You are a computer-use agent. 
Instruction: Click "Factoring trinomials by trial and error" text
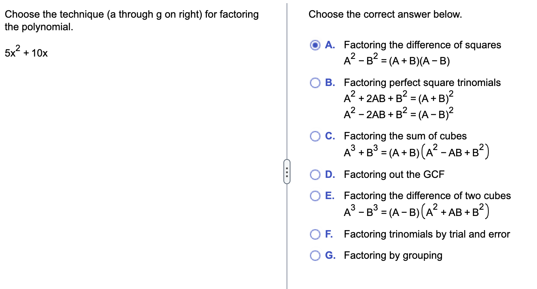(x=427, y=234)
